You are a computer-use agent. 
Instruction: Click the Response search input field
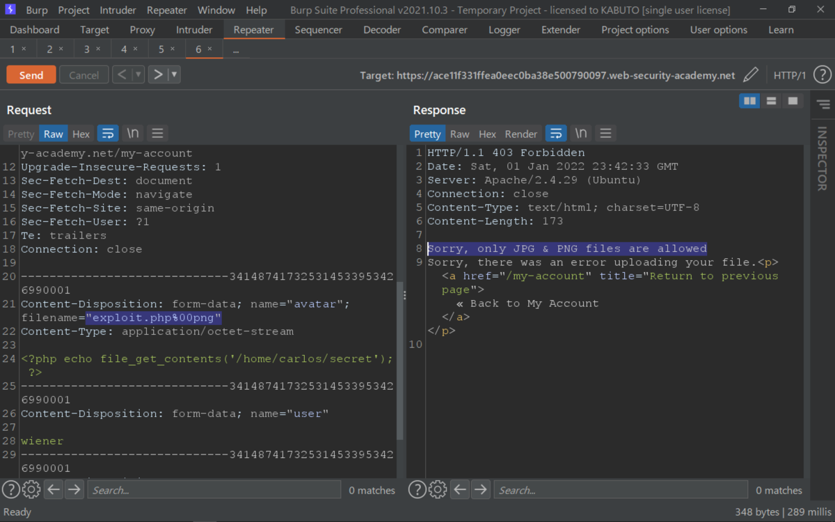point(621,490)
